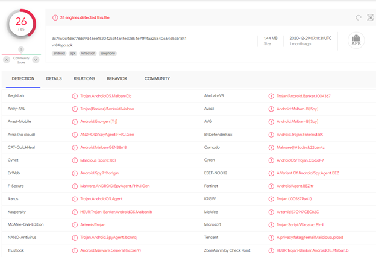
Task: Click the alert icon in the Avast-Mobile row
Action: 75,122
